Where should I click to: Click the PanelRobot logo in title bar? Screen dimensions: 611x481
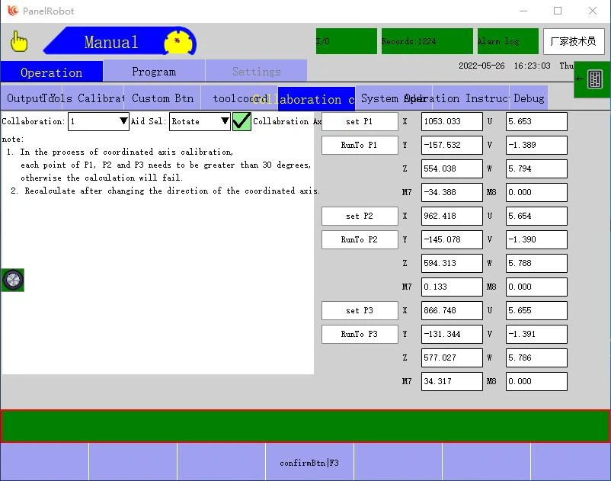(13, 11)
